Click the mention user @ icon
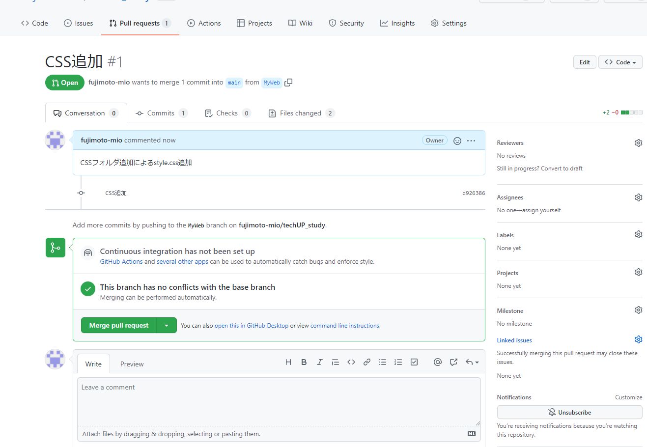 tap(437, 362)
